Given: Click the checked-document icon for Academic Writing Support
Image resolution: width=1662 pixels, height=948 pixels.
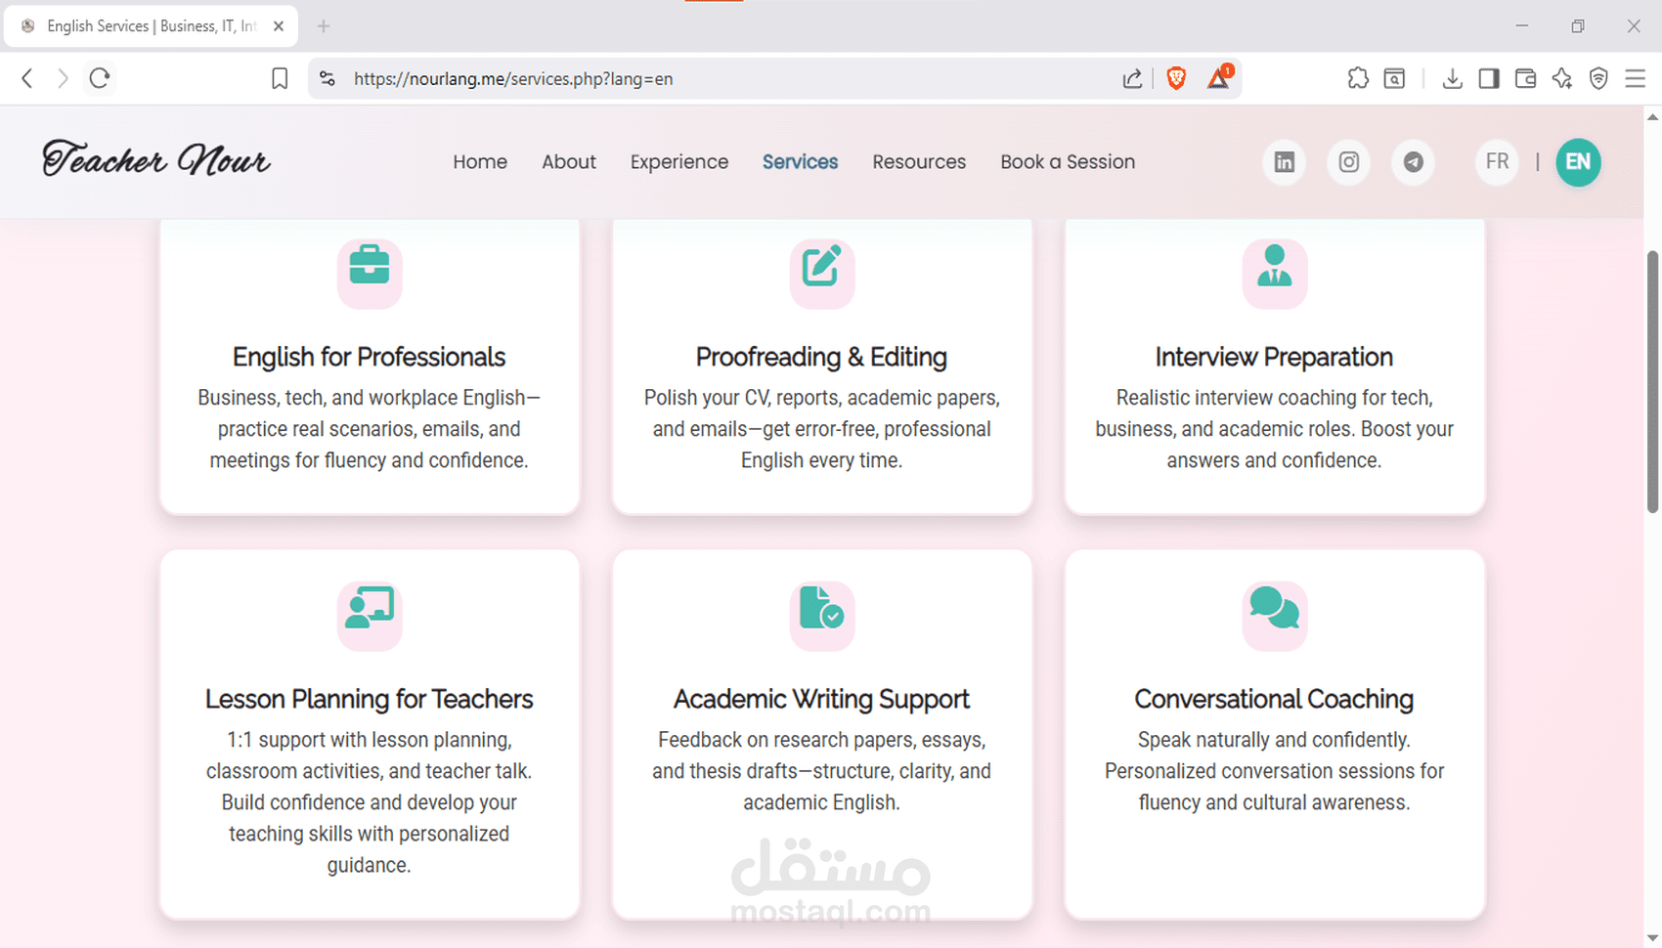Looking at the screenshot, I should [x=822, y=608].
